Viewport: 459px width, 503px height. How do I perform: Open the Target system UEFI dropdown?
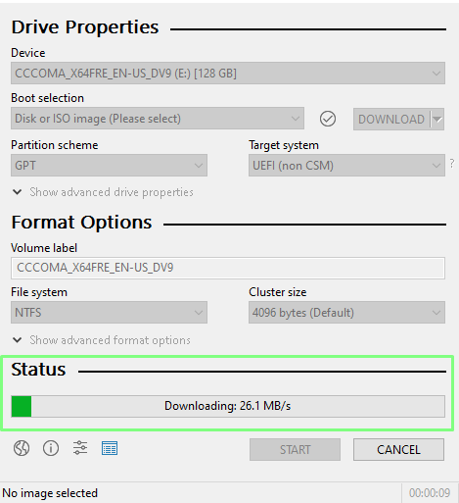click(346, 166)
